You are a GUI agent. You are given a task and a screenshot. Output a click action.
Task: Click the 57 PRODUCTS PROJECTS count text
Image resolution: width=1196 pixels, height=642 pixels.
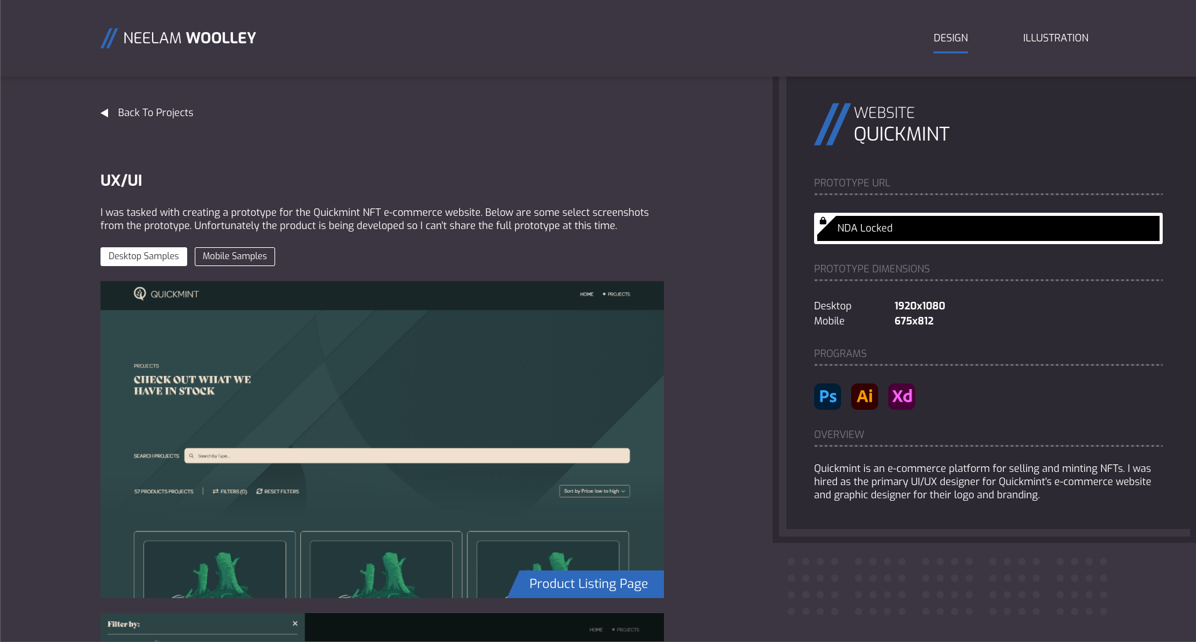click(164, 491)
